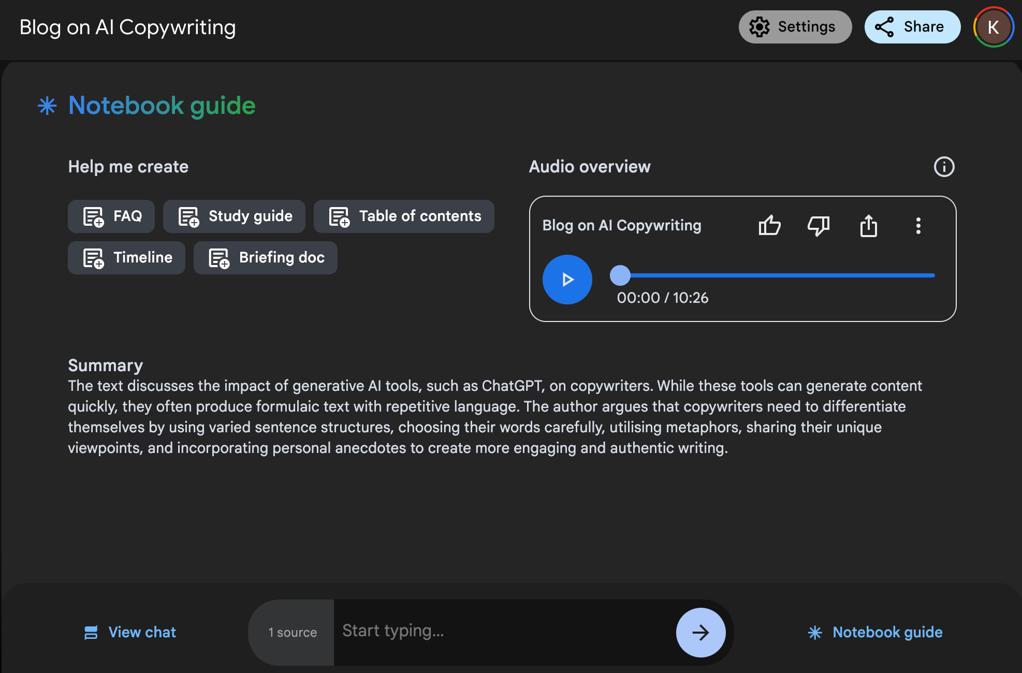
Task: Click the Share button
Action: [912, 27]
